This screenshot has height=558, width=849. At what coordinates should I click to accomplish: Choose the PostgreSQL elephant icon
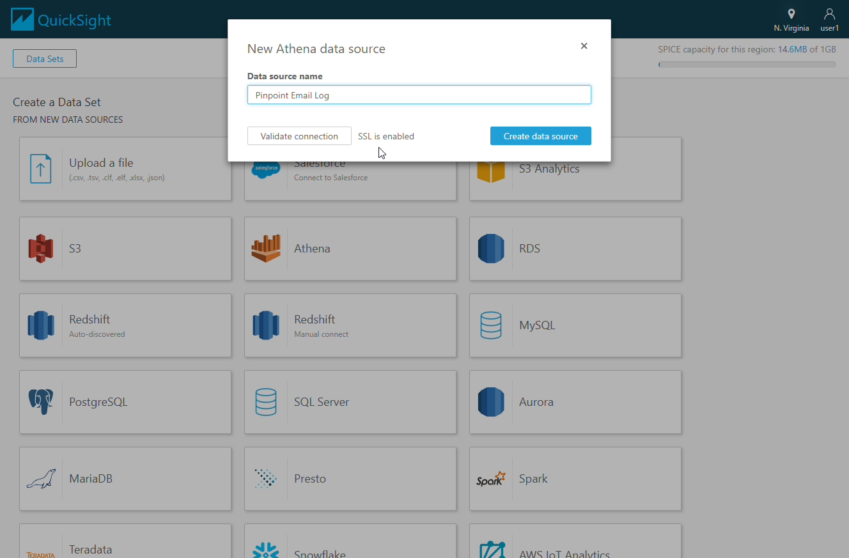41,402
